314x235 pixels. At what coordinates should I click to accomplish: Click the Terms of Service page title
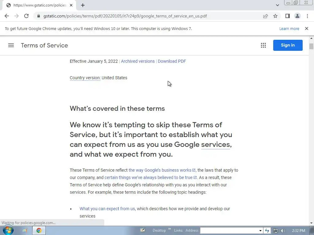pyautogui.click(x=44, y=45)
